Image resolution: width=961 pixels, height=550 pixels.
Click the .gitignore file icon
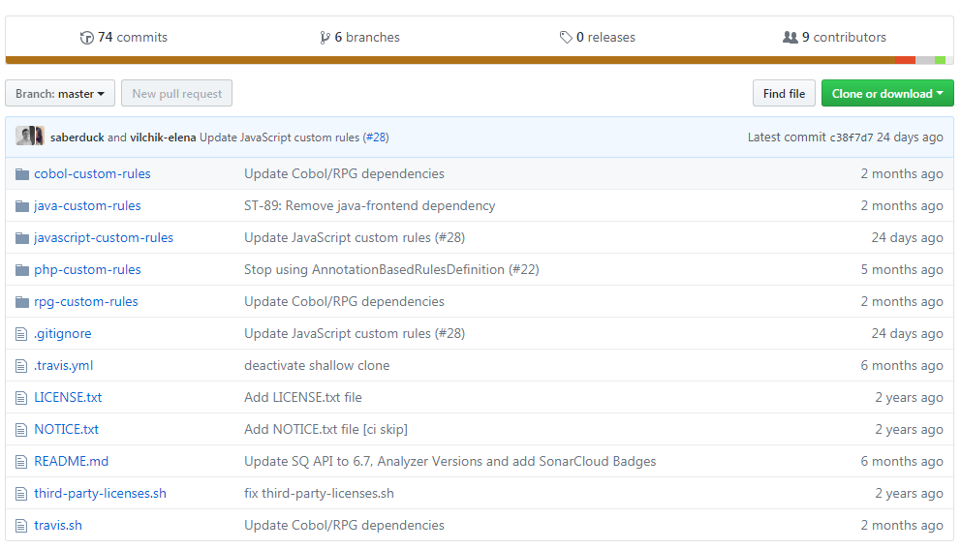[21, 334]
